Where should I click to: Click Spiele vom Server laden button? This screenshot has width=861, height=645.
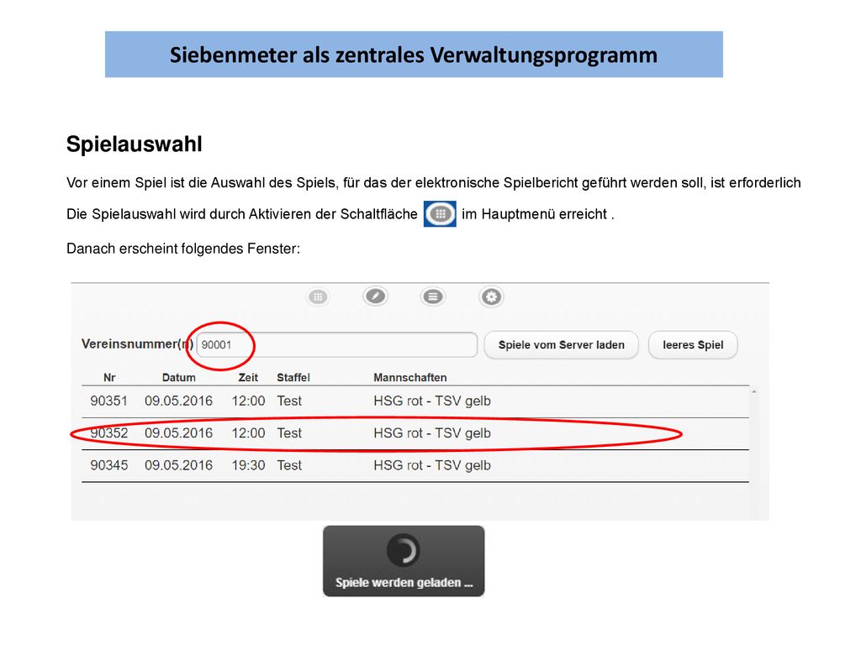click(x=561, y=345)
